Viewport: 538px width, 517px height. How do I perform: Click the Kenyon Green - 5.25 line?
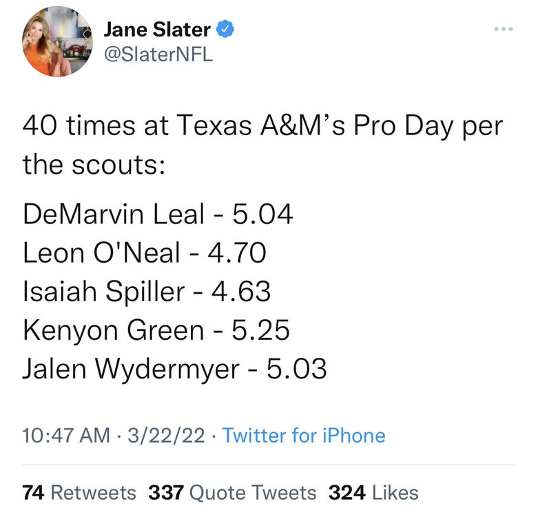[156, 331]
